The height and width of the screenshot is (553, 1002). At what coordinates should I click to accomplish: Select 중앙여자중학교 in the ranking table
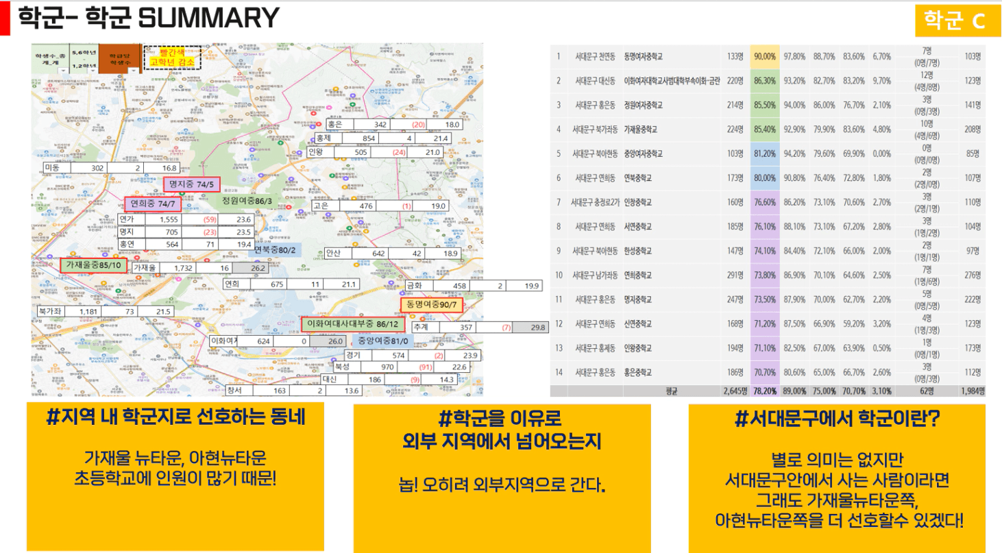tap(644, 153)
